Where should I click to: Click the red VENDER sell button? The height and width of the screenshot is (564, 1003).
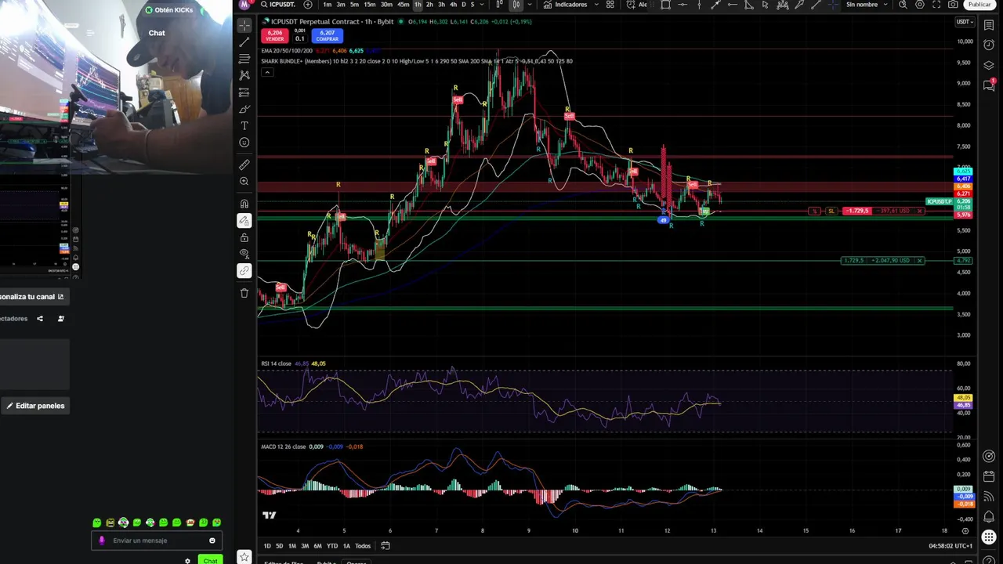click(x=274, y=36)
